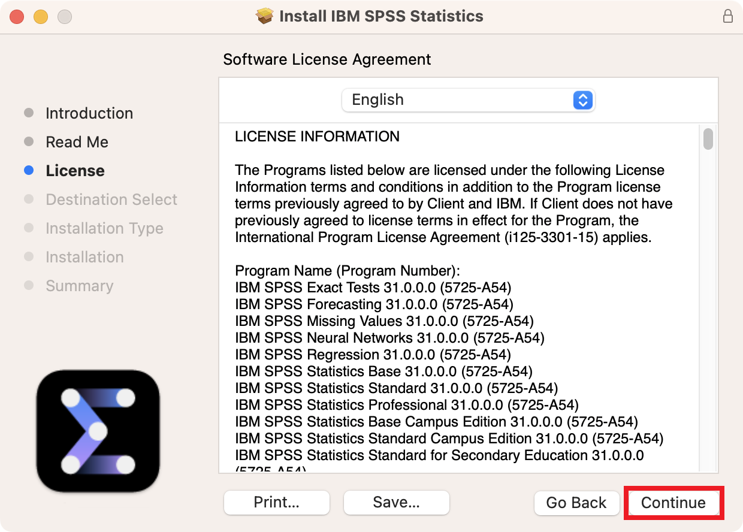Click the Program Name (Program Number) line

pos(348,271)
